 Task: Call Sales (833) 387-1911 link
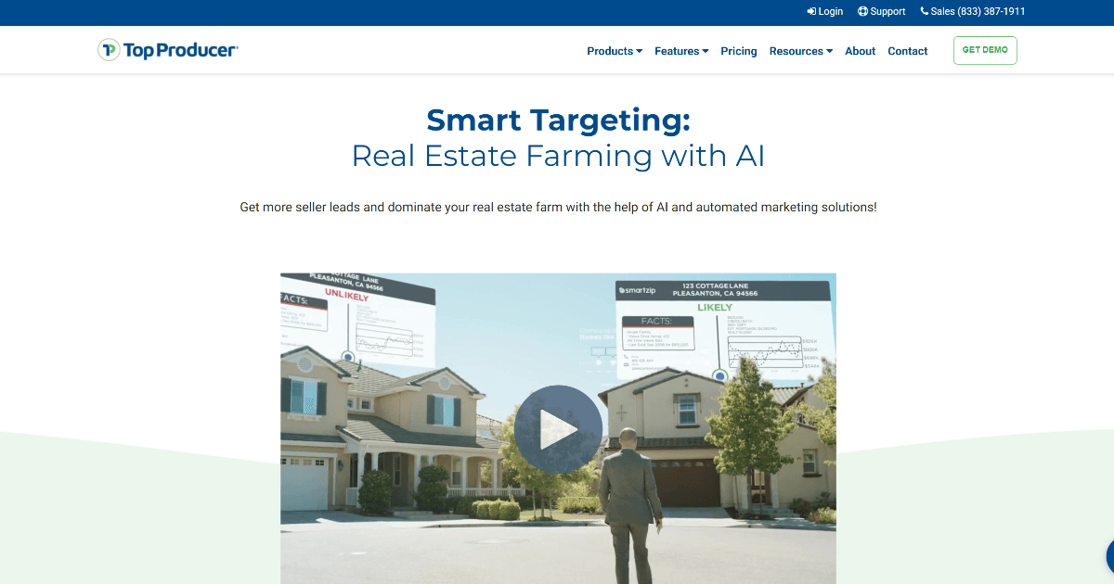[977, 11]
